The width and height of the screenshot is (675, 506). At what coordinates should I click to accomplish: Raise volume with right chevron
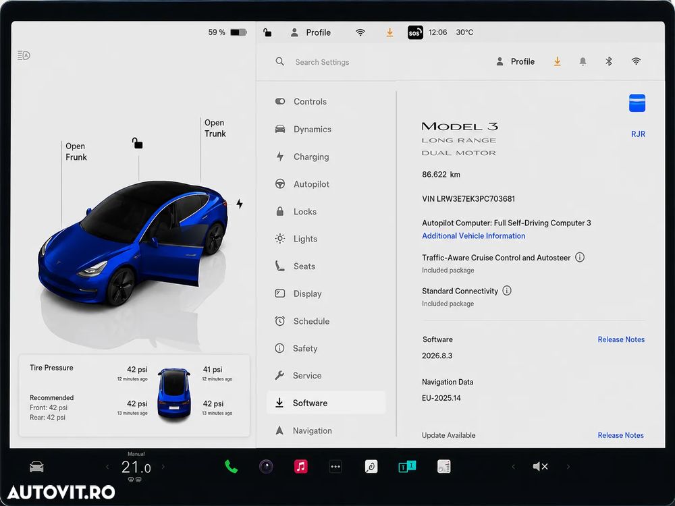tap(568, 466)
